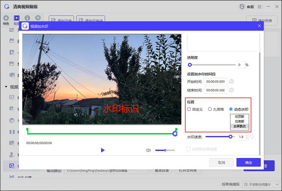Click the transparency percentage input field
The width and height of the screenshot is (282, 191).
[x=241, y=65]
